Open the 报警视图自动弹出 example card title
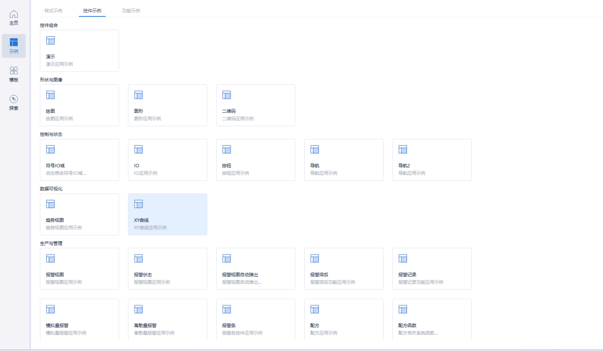603x351 pixels. (240, 275)
